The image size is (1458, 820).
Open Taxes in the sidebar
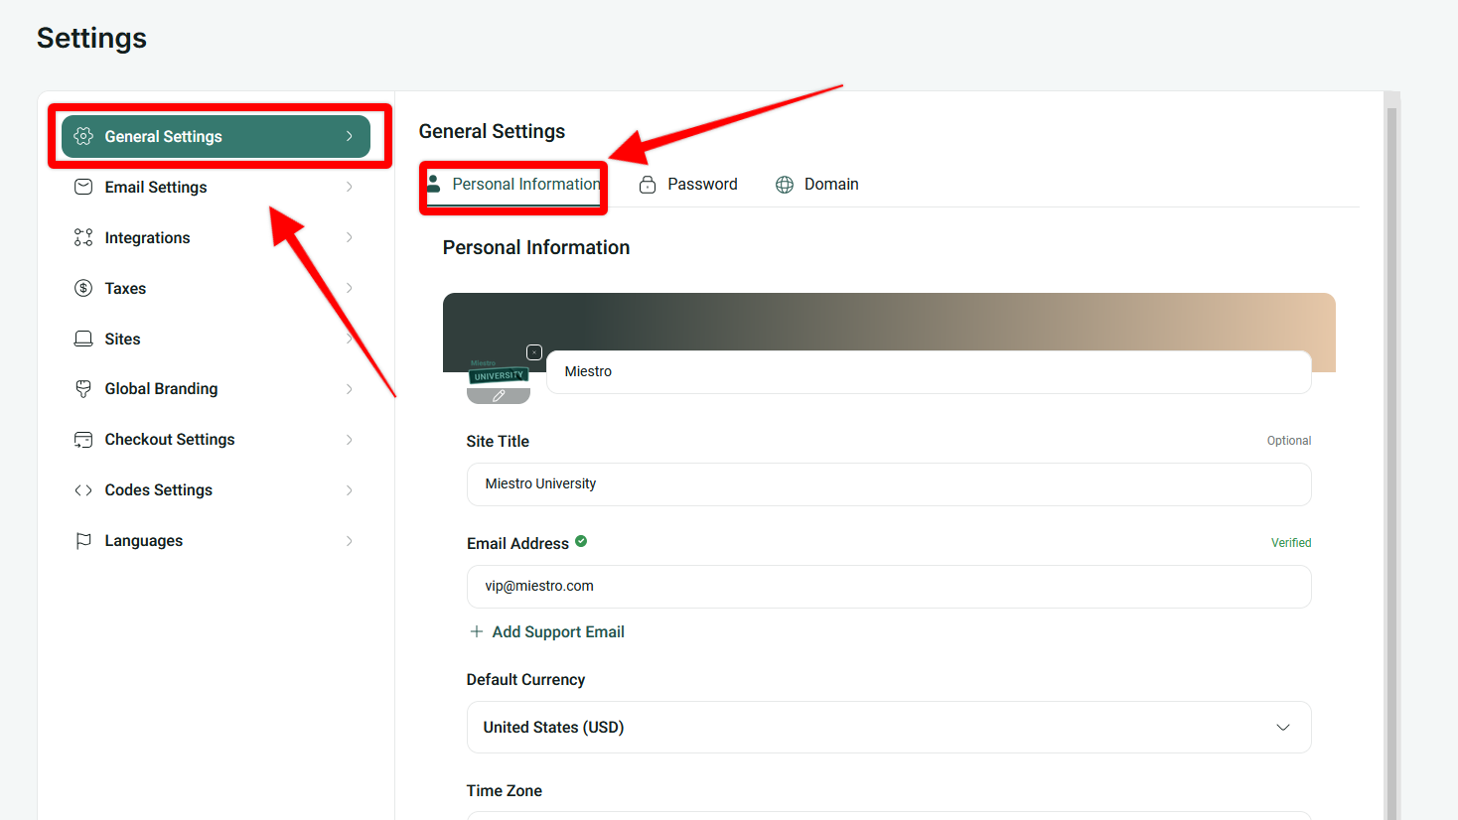[x=216, y=288]
